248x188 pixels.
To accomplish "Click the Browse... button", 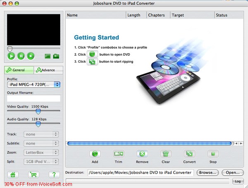I will [x=207, y=173].
